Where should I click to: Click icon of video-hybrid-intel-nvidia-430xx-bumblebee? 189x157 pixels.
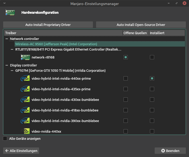(25, 100)
